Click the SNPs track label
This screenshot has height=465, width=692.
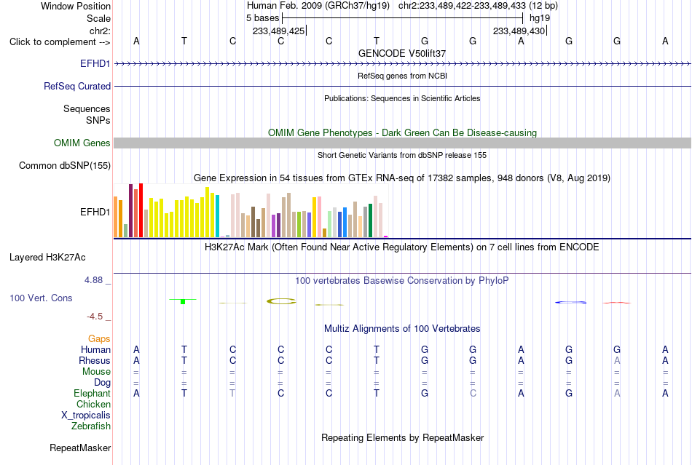[x=98, y=120]
